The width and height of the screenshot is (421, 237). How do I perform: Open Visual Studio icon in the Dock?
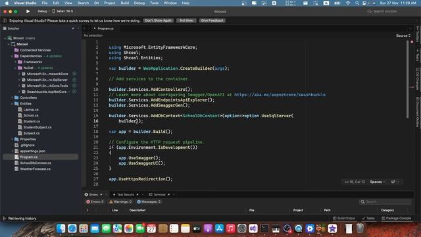pyautogui.click(x=253, y=228)
